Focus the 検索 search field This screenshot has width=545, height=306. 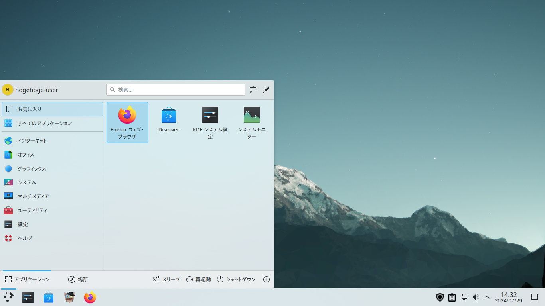[x=176, y=90]
